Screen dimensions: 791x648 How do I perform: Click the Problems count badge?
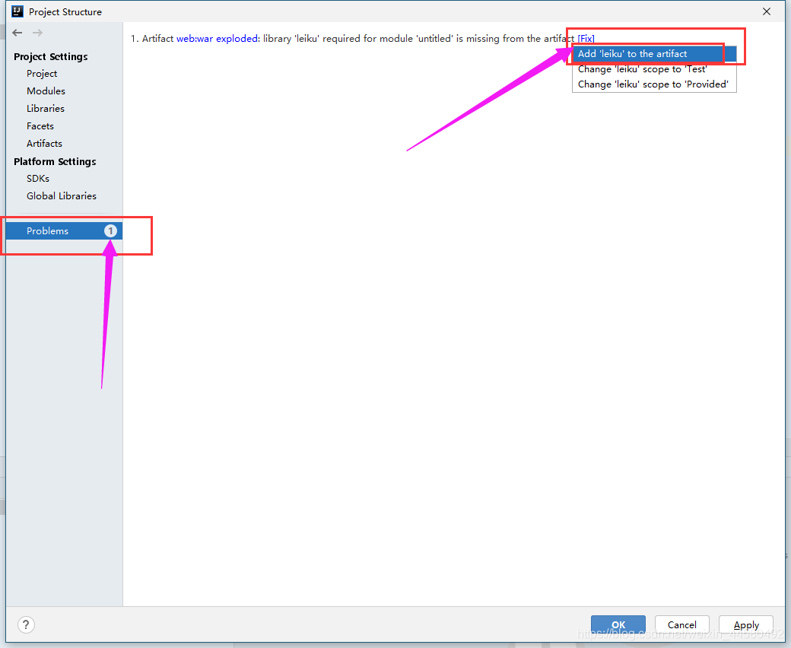(110, 231)
